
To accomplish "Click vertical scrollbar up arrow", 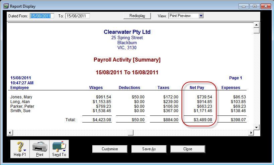I will (x=256, y=25).
